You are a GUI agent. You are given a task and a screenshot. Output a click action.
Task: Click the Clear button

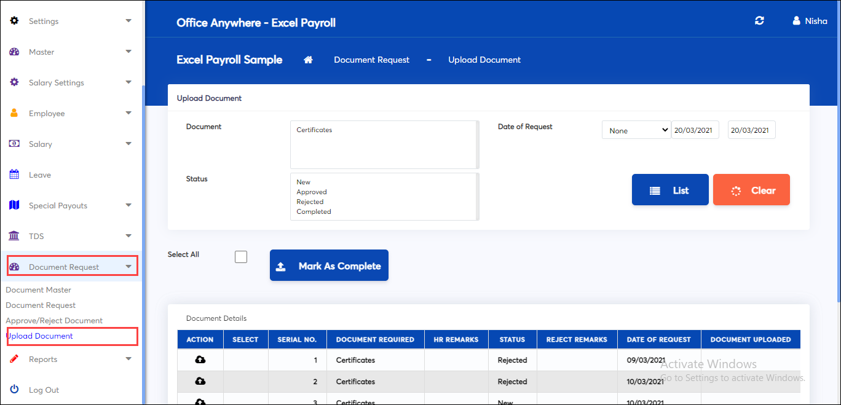coord(751,190)
